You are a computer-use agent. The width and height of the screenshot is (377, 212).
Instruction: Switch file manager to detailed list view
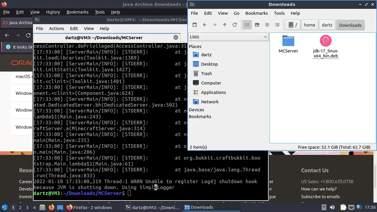coord(277,25)
